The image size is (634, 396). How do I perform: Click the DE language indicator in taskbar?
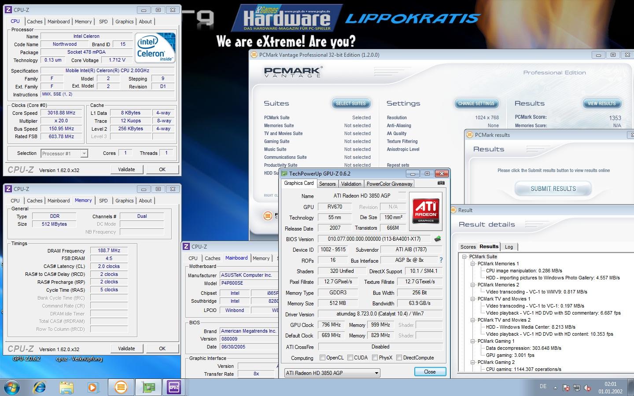click(x=543, y=386)
